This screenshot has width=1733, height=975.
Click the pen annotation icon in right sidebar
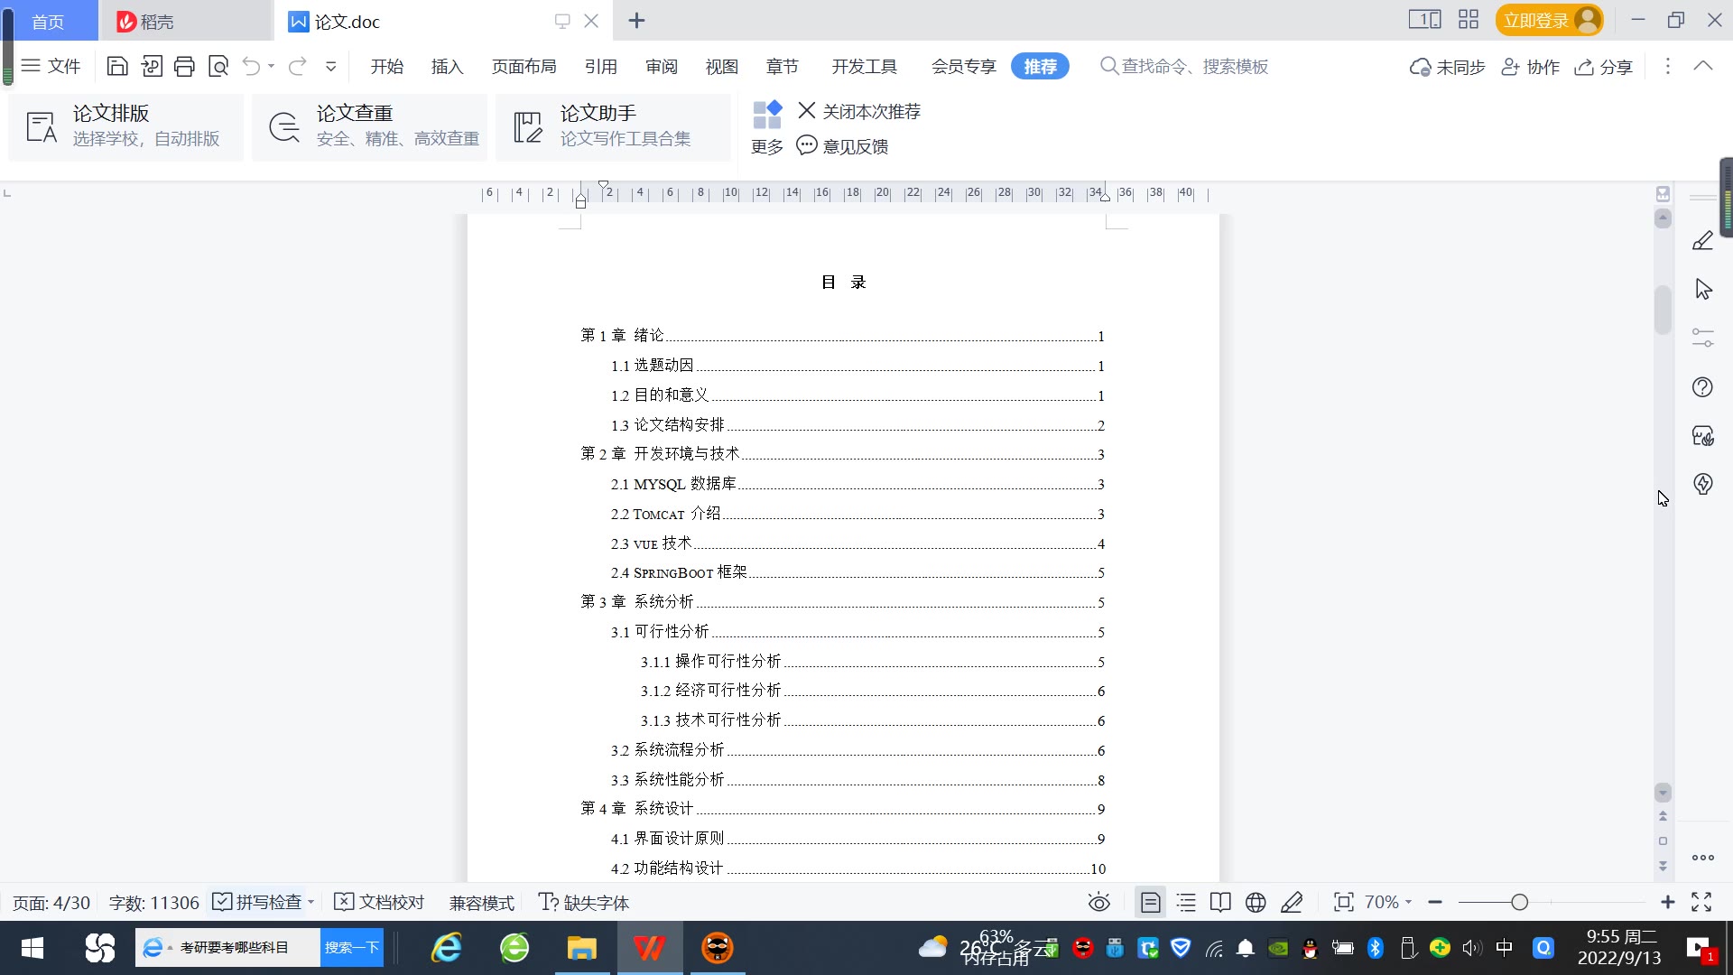[x=1702, y=240]
